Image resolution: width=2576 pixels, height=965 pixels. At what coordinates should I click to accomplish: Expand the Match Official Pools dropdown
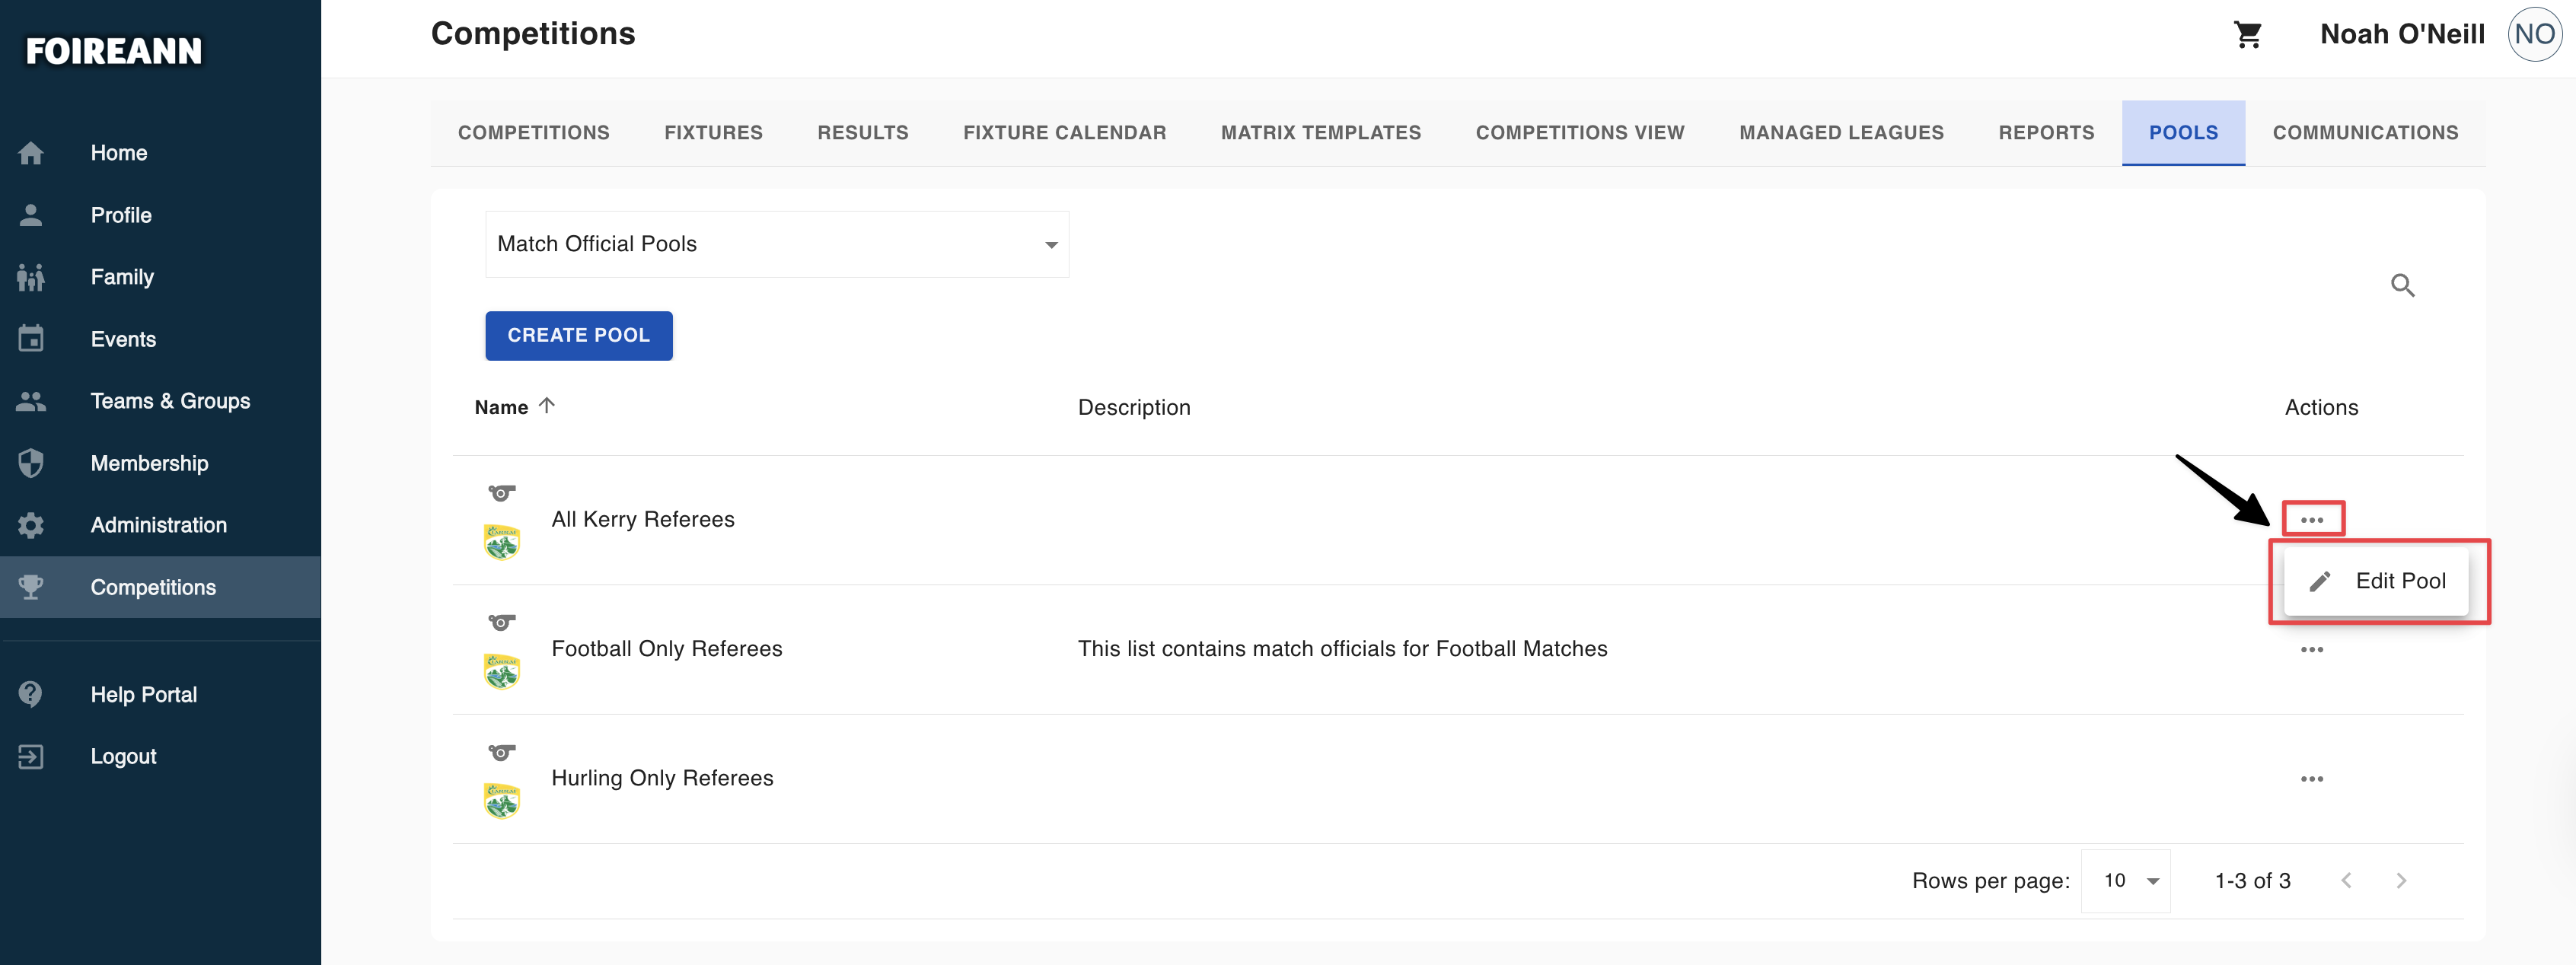777,244
